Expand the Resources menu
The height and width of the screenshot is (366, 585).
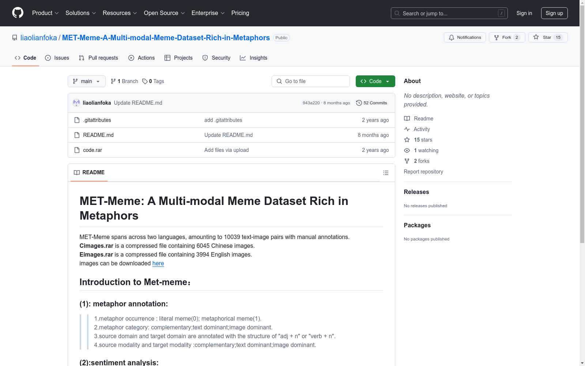(x=120, y=13)
